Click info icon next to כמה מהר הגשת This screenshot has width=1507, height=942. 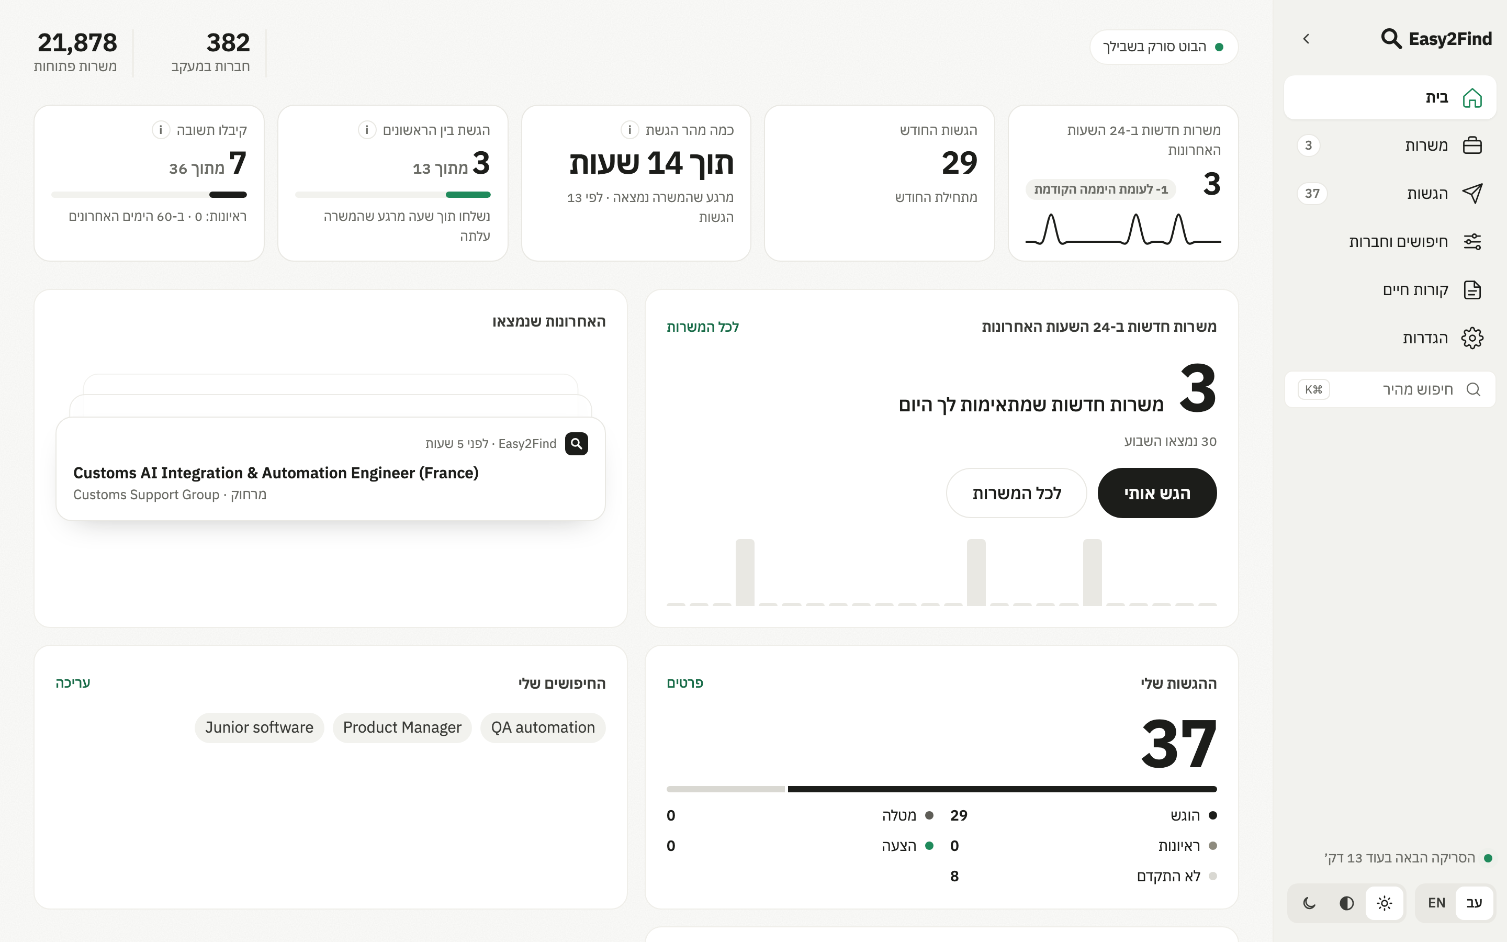629,130
